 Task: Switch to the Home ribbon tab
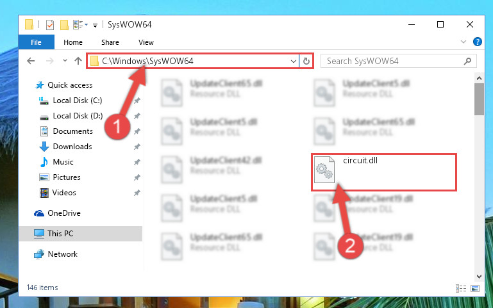73,42
